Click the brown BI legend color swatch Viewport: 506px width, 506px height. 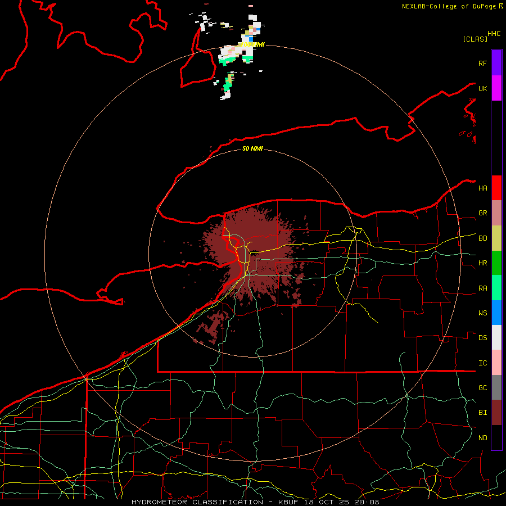click(x=496, y=413)
